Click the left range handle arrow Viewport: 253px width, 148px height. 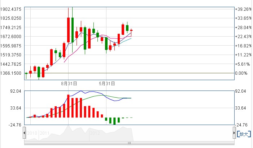(x=24, y=133)
